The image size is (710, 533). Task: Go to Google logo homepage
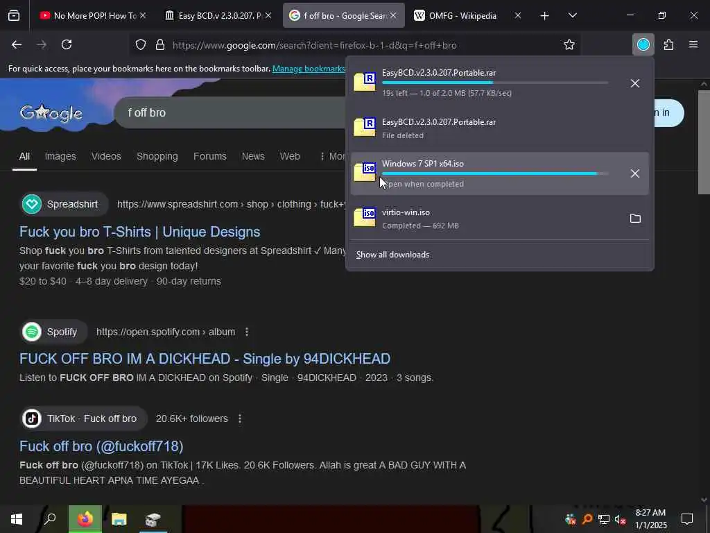tap(51, 113)
